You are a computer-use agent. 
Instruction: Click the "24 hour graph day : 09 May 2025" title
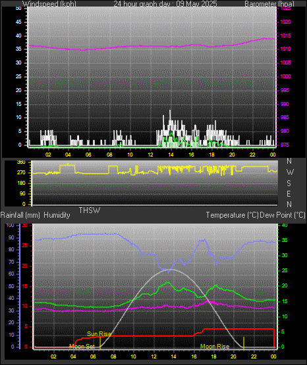point(165,4)
